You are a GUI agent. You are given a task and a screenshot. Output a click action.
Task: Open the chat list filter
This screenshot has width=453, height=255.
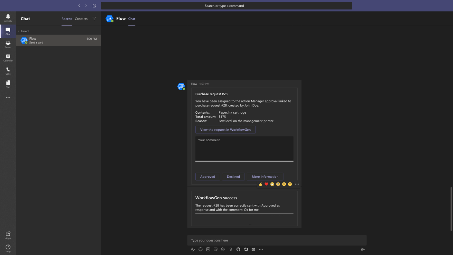tap(94, 19)
